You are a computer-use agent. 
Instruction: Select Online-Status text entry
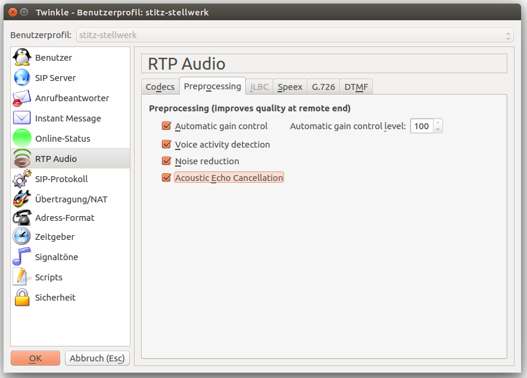(x=63, y=139)
